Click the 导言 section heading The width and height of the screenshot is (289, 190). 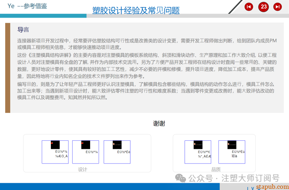pos(23,30)
